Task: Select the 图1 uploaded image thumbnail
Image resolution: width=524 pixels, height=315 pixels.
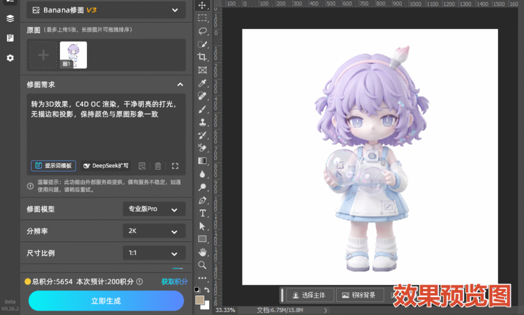Action: pos(73,55)
